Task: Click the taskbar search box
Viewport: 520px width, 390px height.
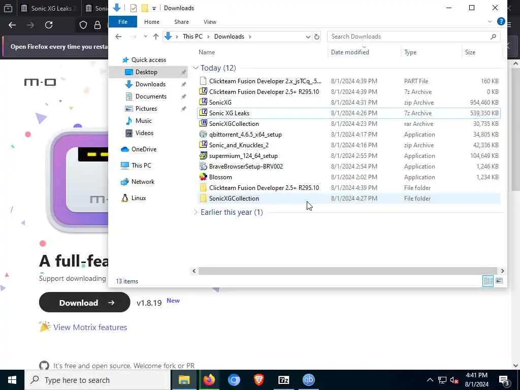Action: [97, 380]
